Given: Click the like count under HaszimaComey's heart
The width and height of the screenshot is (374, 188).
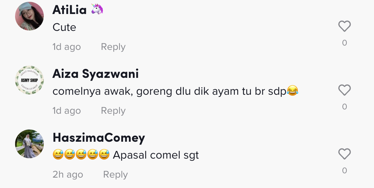Looking at the screenshot, I should [x=345, y=171].
